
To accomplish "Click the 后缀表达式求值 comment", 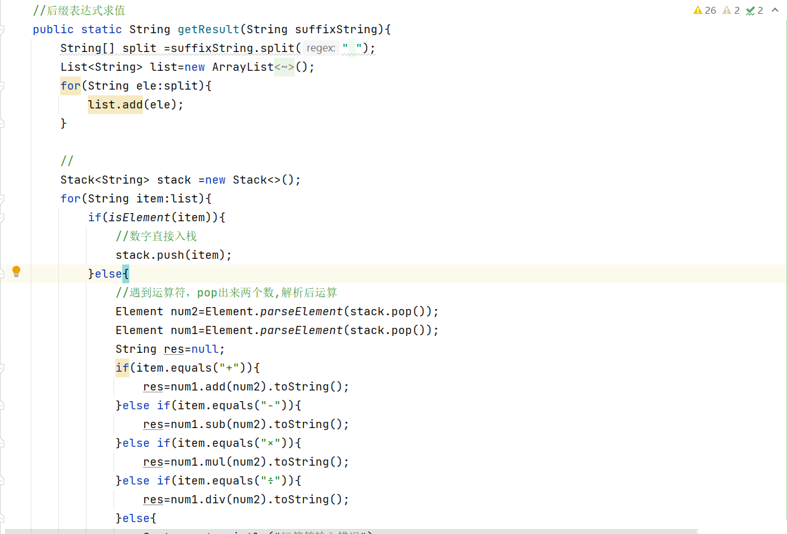I will (x=79, y=11).
